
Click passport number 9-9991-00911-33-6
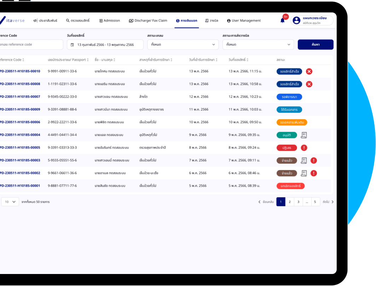coord(62,71)
